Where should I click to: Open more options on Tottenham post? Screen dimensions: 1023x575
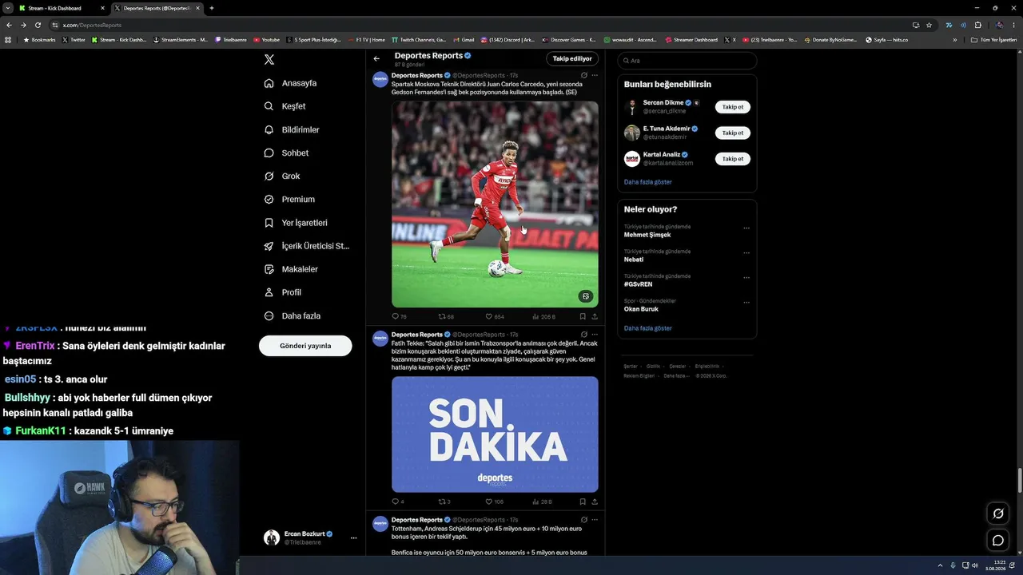coord(595,520)
